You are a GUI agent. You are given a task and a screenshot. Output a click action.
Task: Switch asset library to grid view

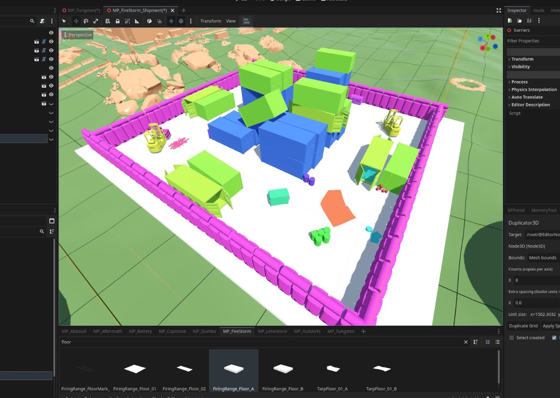pos(488,342)
